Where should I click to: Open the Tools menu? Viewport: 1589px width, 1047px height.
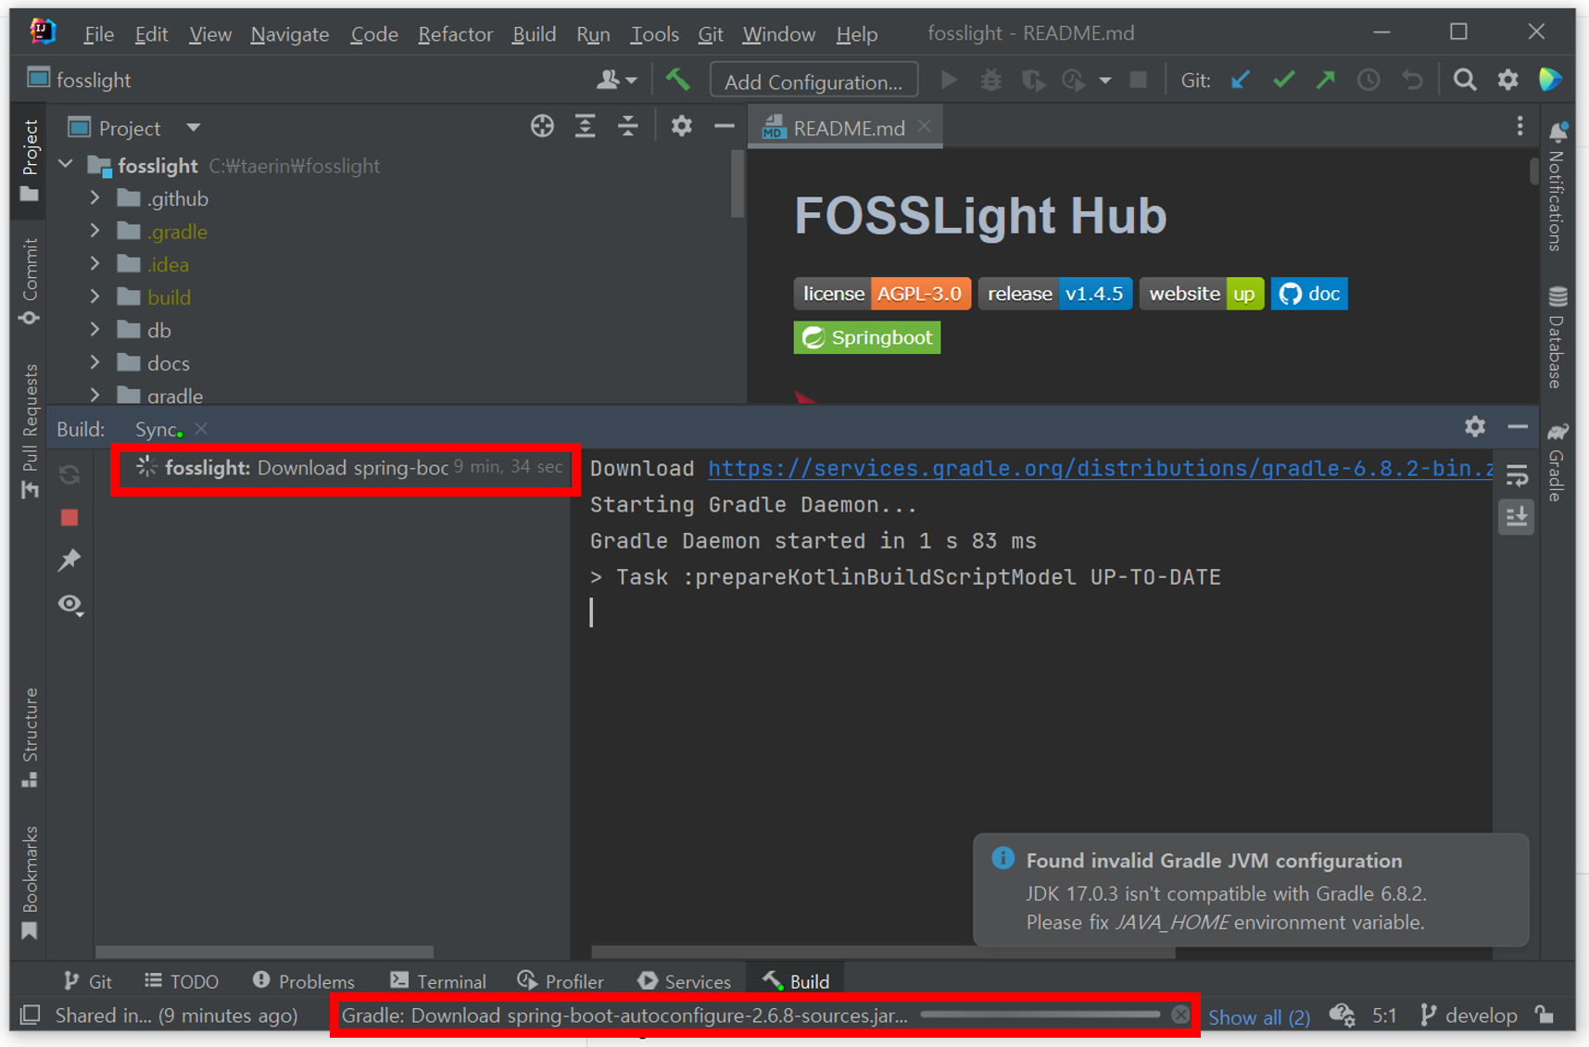point(654,34)
